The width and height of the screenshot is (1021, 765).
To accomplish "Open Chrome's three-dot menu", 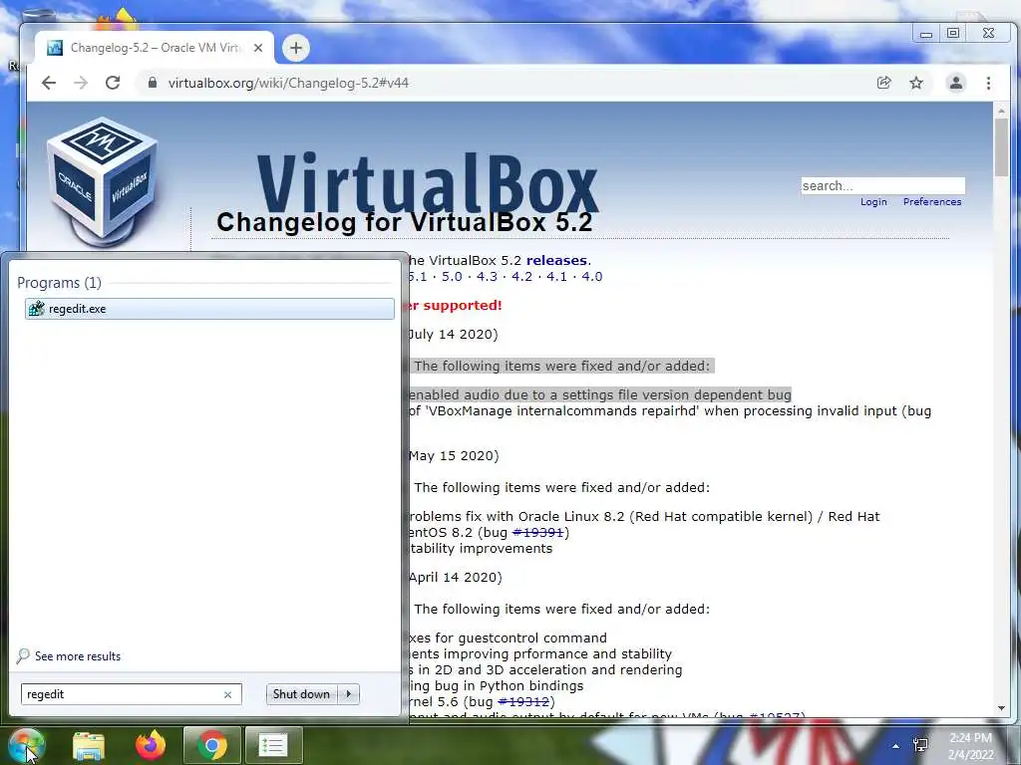I will 988,83.
